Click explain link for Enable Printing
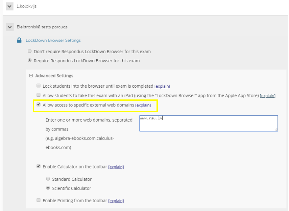The width and height of the screenshot is (289, 211). [x=116, y=201]
